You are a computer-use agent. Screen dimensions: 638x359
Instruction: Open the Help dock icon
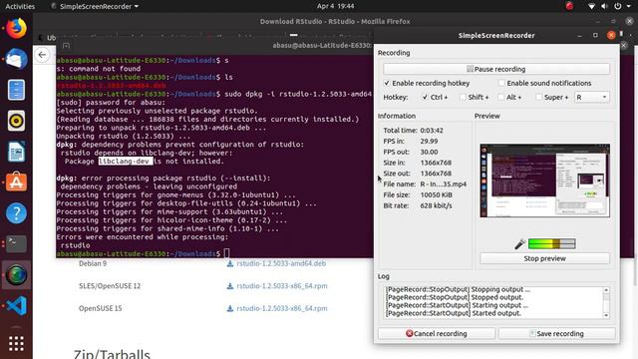(16, 213)
